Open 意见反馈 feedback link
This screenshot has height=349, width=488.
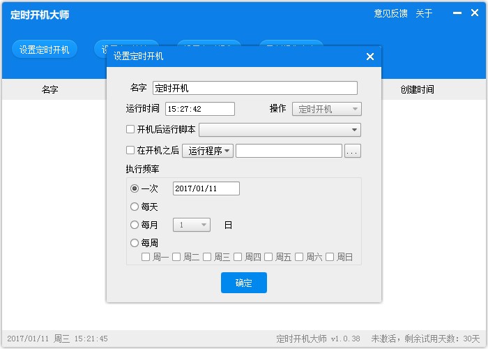click(390, 13)
